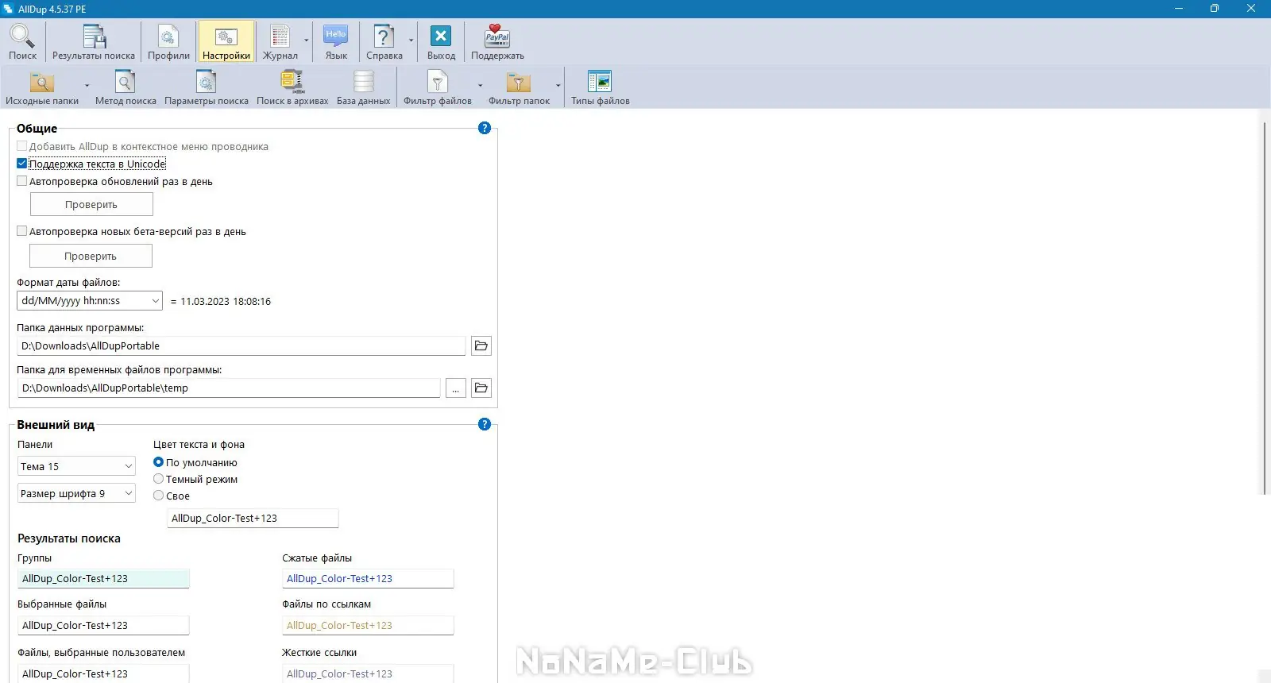Open the Тема 15 theme dropdown

pyautogui.click(x=76, y=466)
